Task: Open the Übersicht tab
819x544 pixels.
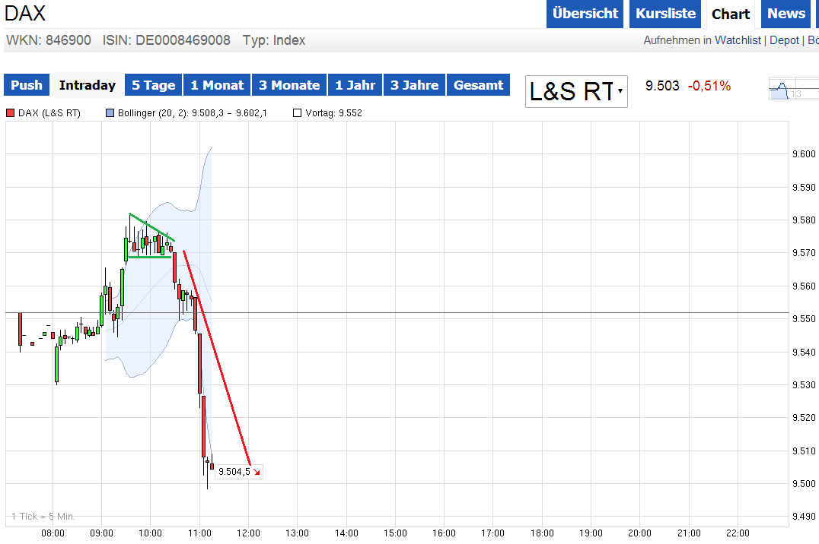Action: click(x=585, y=14)
